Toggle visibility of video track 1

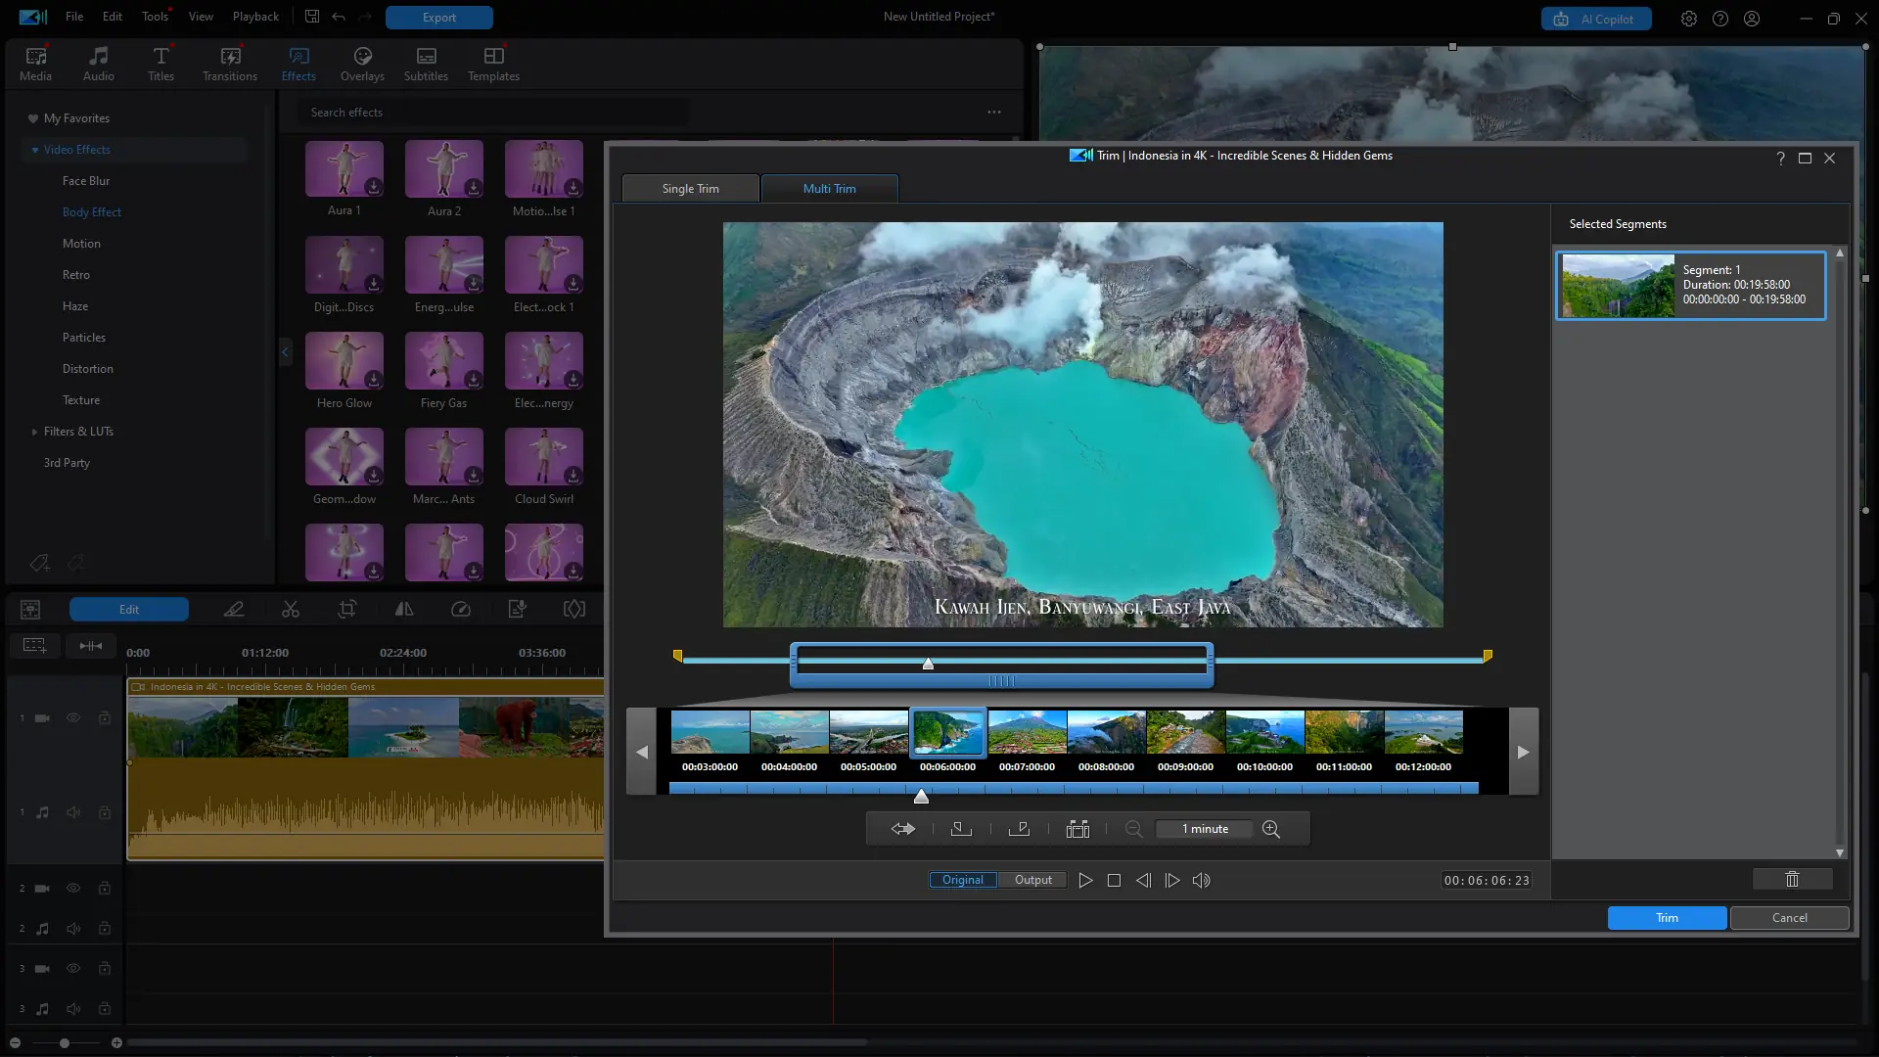[x=73, y=718]
